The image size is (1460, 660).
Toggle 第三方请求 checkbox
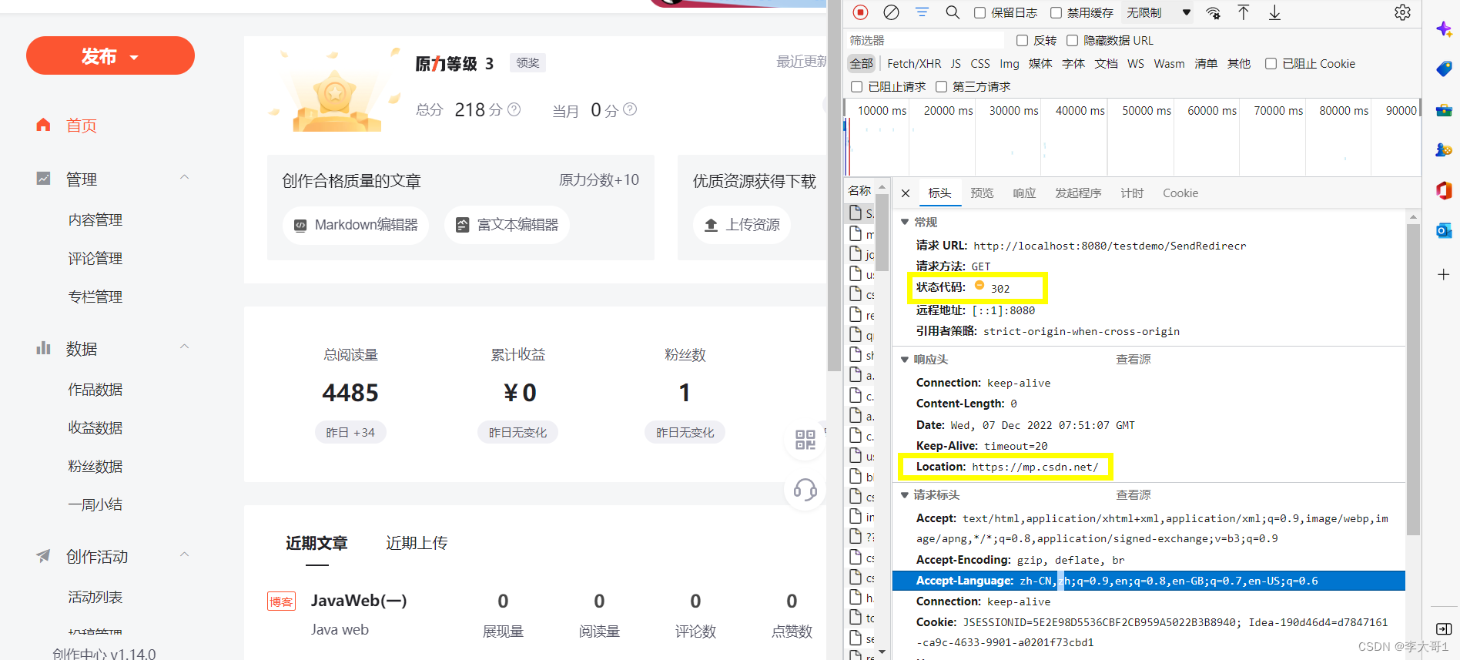[x=941, y=86]
